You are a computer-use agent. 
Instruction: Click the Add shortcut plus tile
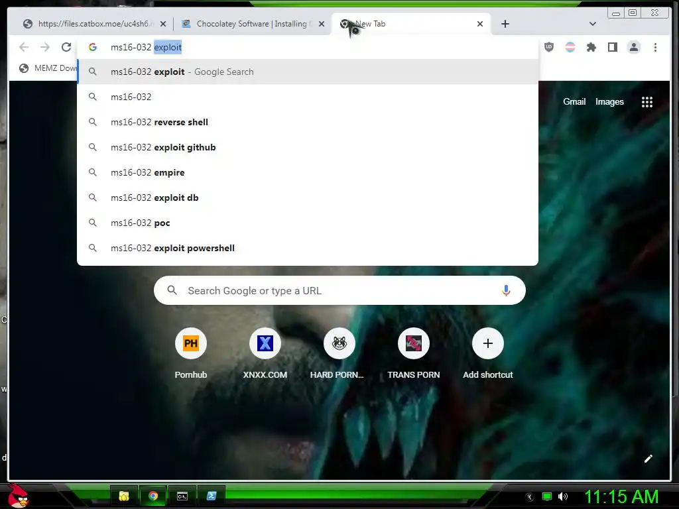click(487, 353)
